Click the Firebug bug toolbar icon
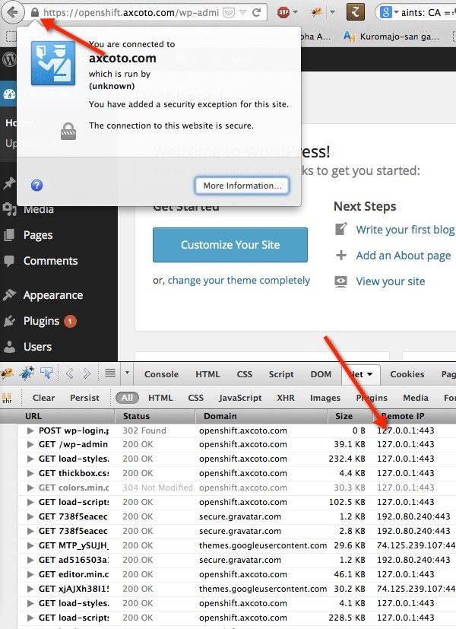456x629 pixels. 317,12
